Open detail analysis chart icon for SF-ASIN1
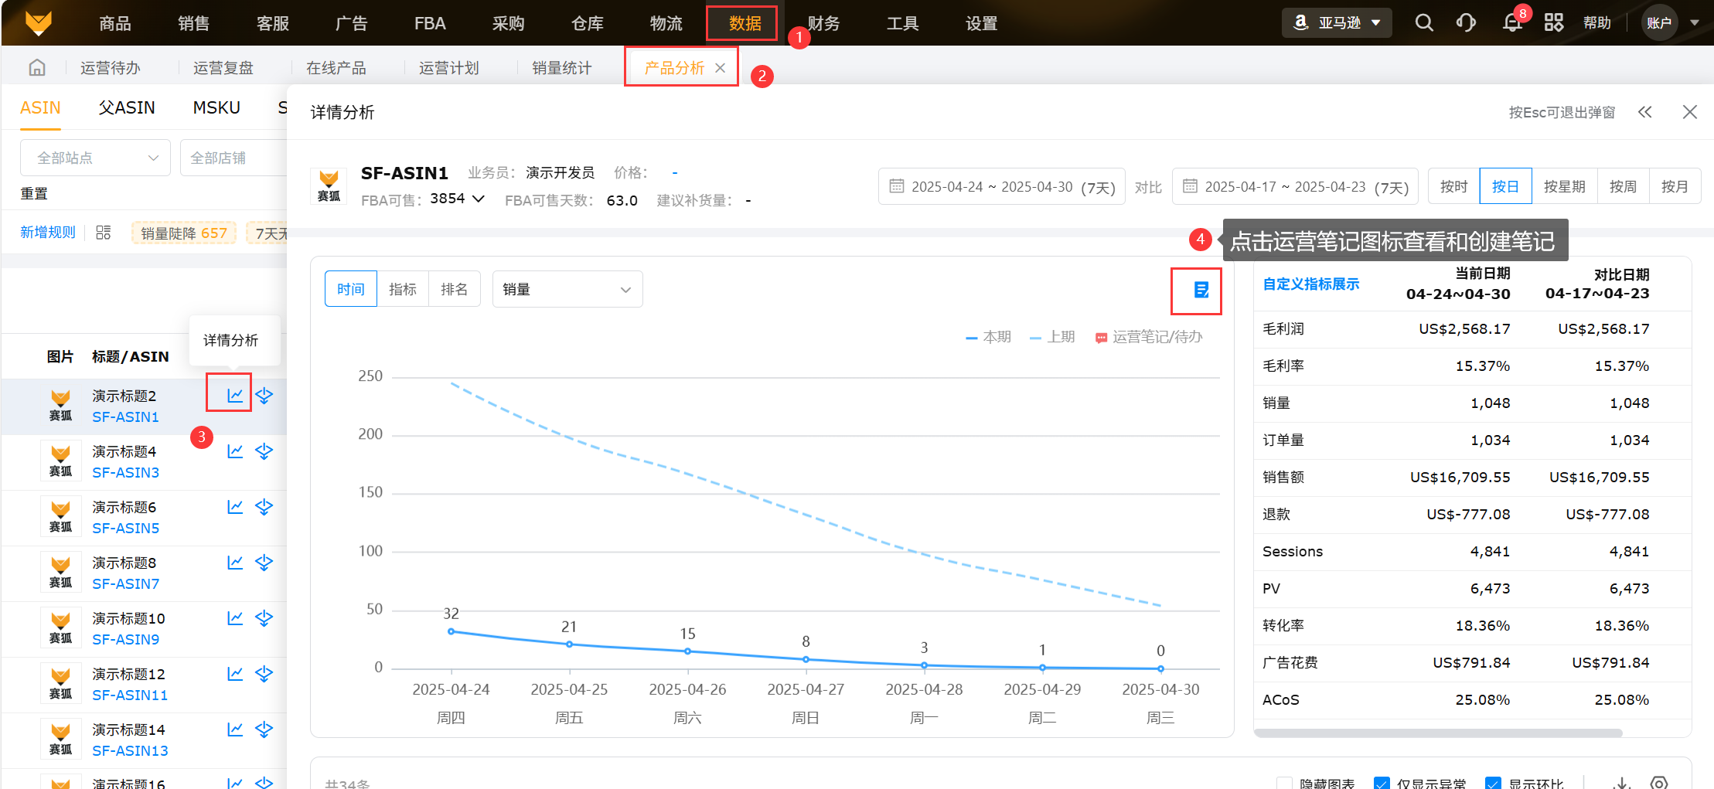Viewport: 1714px width, 789px height. click(x=235, y=396)
